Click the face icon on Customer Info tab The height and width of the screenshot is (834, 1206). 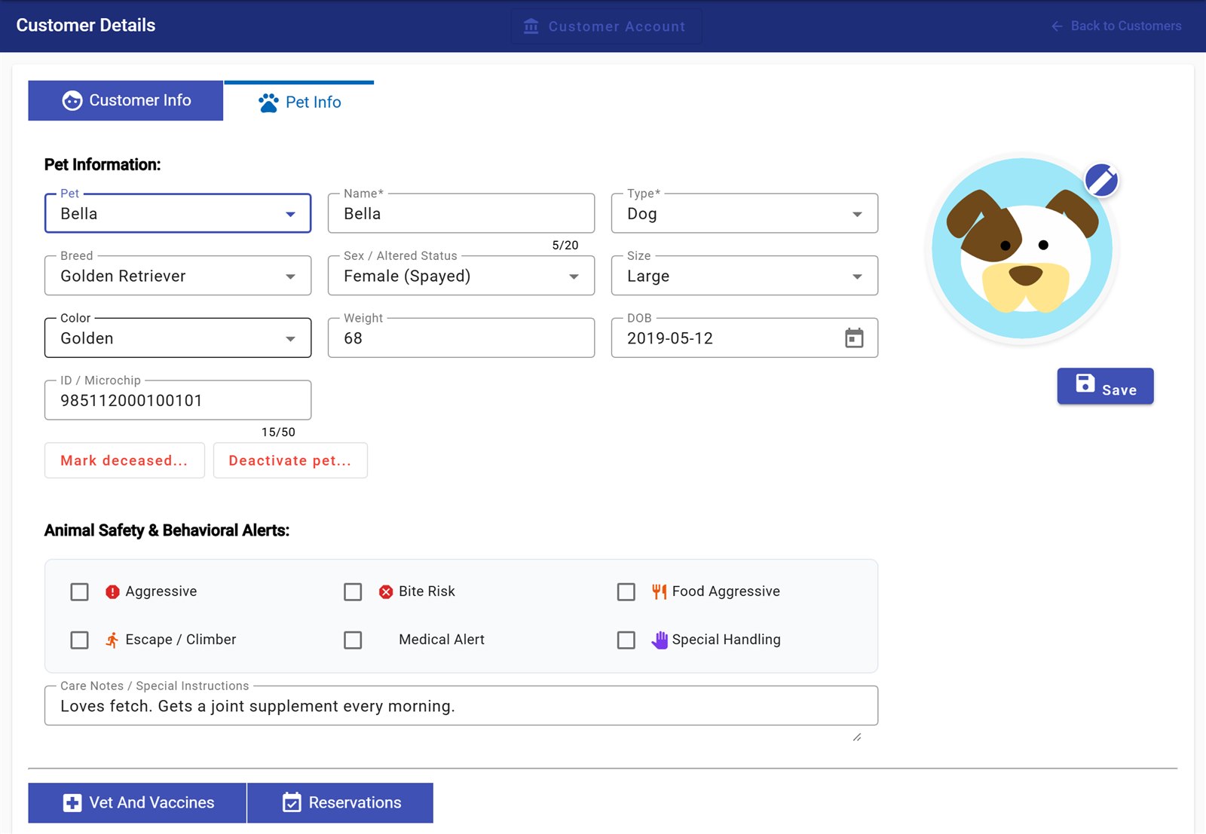click(x=72, y=101)
